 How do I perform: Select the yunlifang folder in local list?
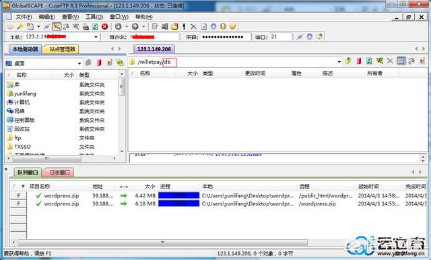[25, 94]
